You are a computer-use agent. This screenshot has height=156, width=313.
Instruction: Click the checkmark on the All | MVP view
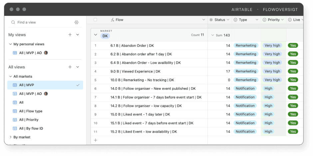click(x=78, y=85)
